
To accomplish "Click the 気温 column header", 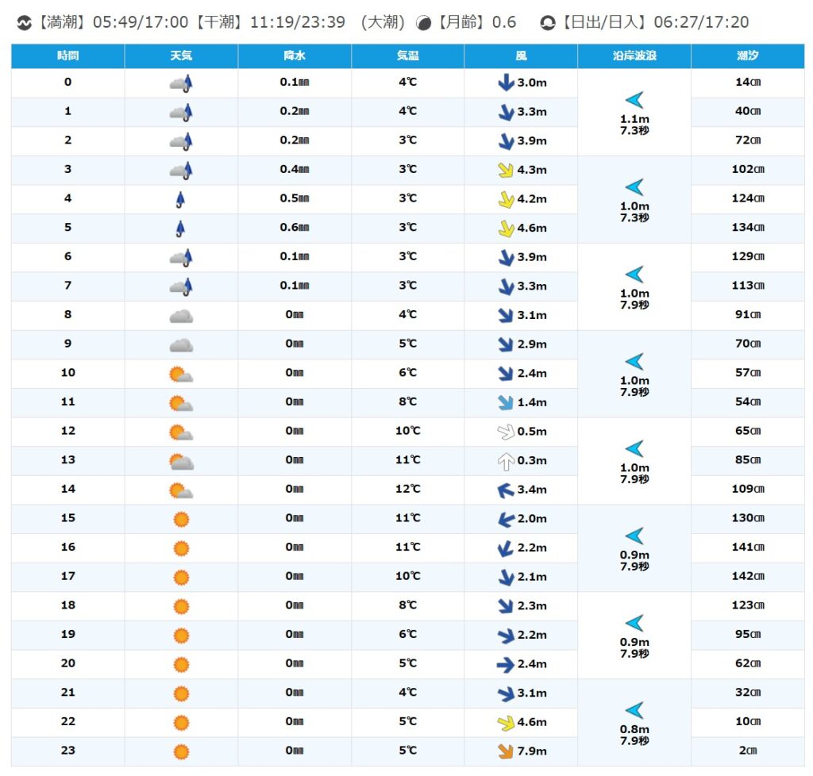I will click(408, 56).
